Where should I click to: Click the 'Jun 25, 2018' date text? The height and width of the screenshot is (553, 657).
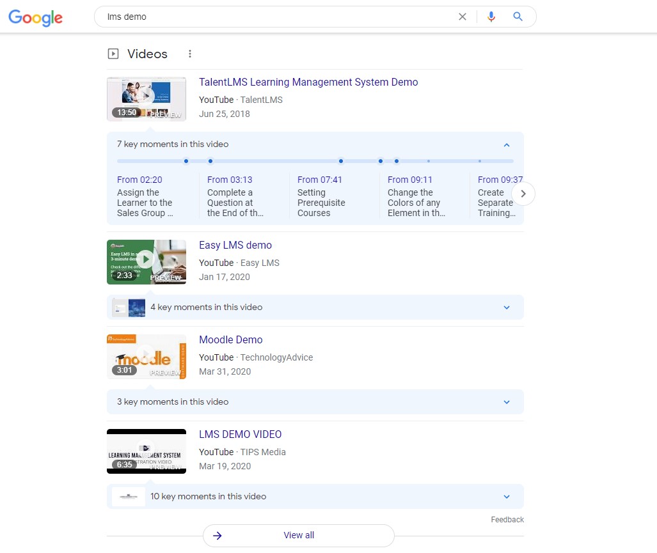pos(224,114)
